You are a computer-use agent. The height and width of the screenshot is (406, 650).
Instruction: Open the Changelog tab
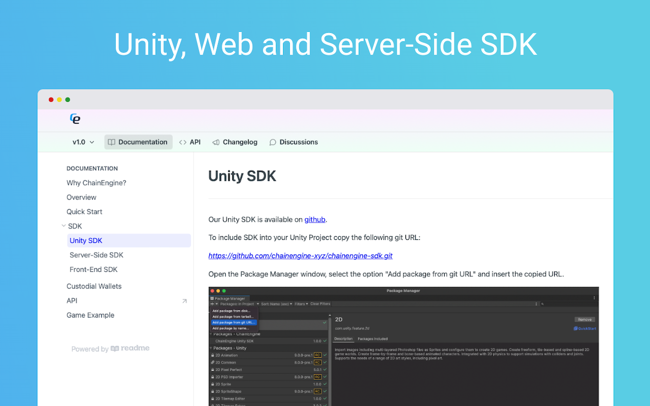235,142
